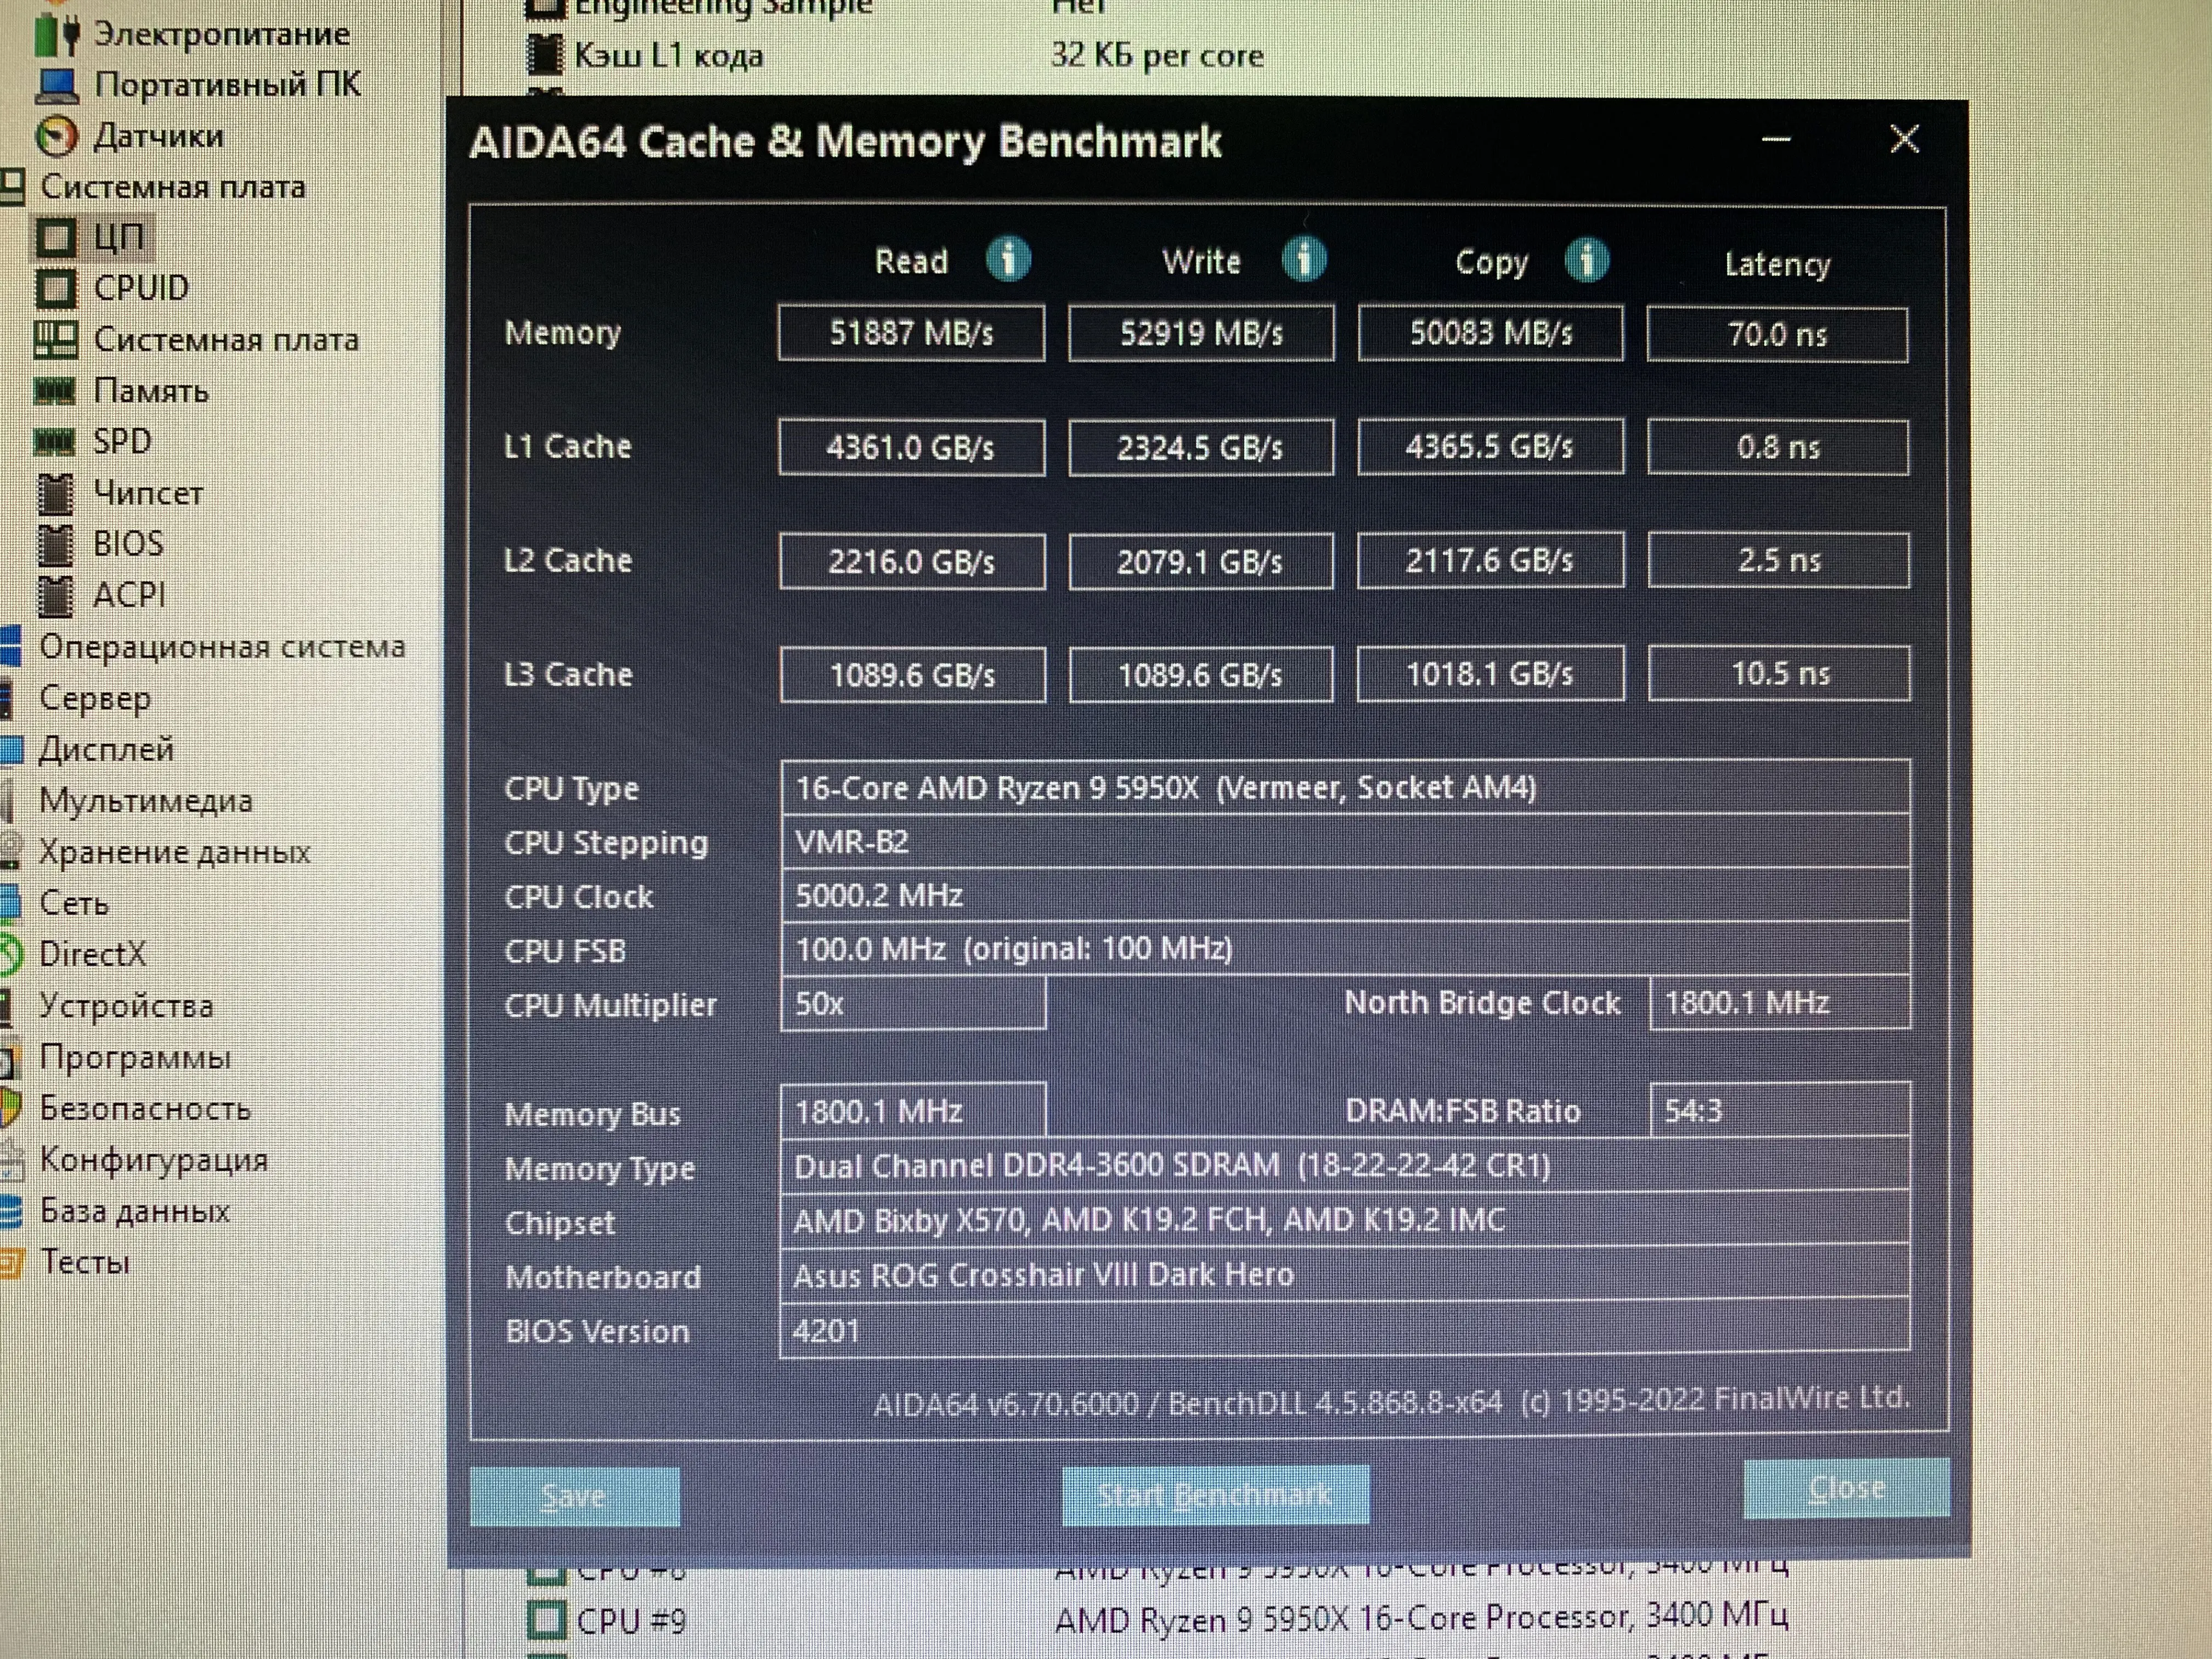The height and width of the screenshot is (1659, 2212).
Task: Open the Датчики sensors item
Action: [157, 136]
